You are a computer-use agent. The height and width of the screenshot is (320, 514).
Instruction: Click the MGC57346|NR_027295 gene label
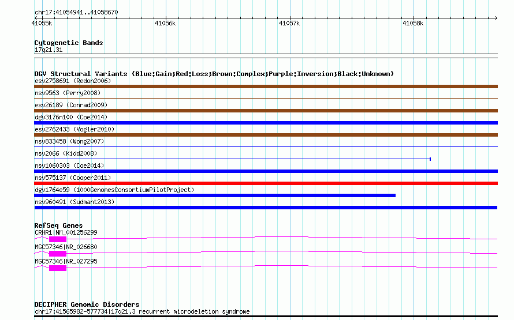click(x=66, y=261)
